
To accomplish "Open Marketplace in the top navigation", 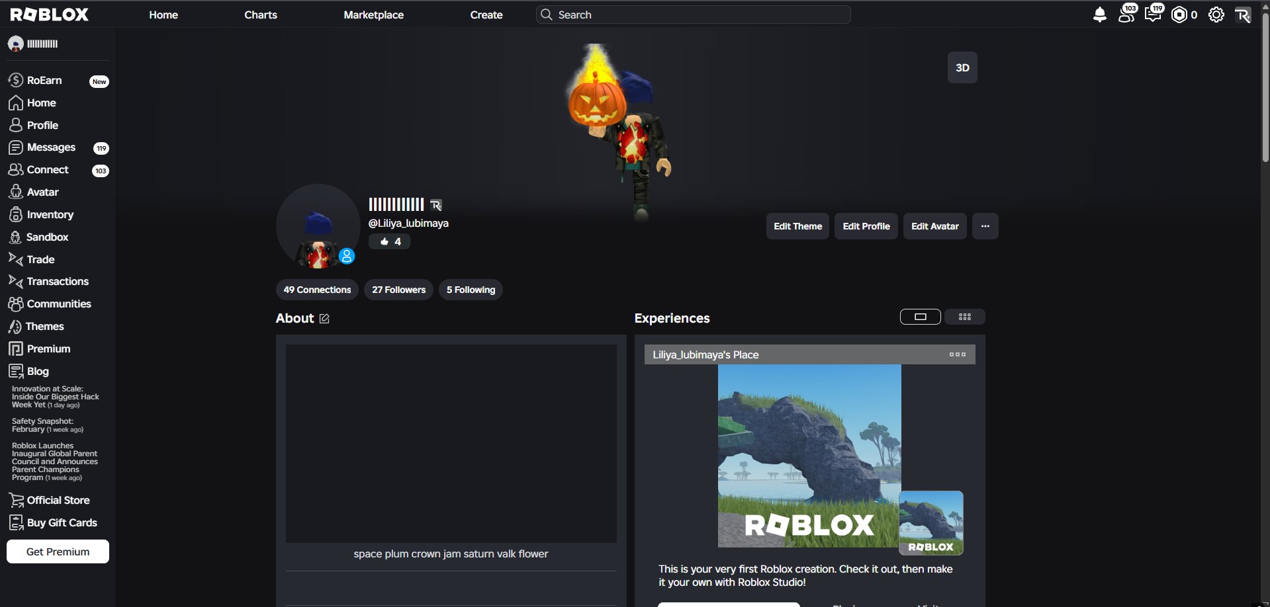I will click(x=373, y=15).
